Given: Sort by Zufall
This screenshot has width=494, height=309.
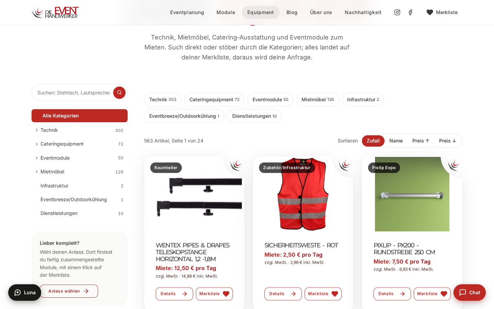Looking at the screenshot, I should [x=373, y=141].
